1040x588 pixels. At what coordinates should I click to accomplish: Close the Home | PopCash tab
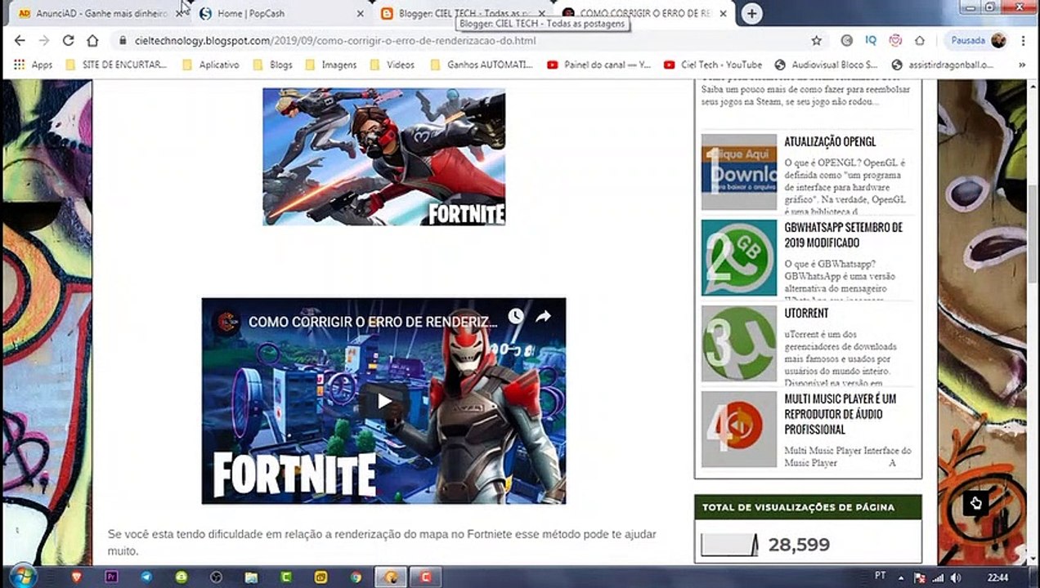pos(361,14)
